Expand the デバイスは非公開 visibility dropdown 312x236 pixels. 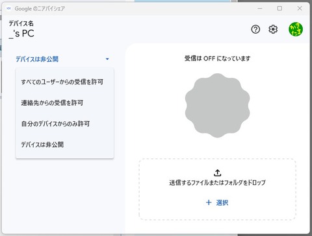click(x=62, y=59)
